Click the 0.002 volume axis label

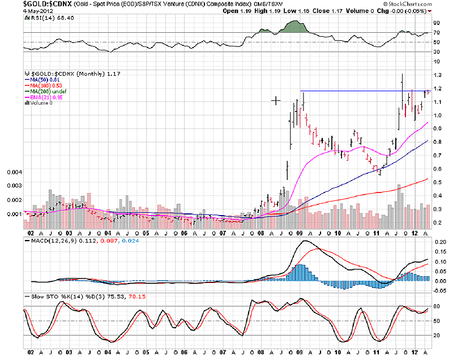click(x=15, y=200)
